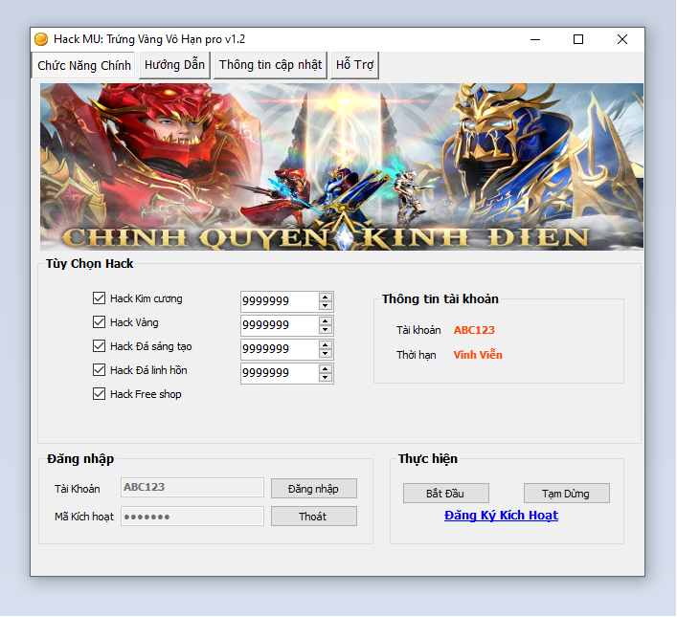Viewport: 677px width, 617px height.
Task: Toggle the Hack Đá sáng tạo checkbox
Action: coord(100,346)
